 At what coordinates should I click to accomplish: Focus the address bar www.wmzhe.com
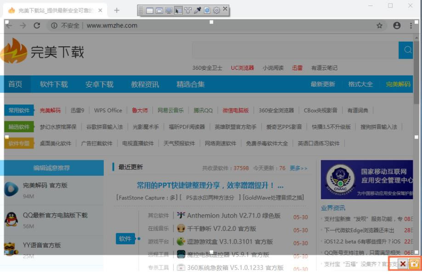pos(112,26)
